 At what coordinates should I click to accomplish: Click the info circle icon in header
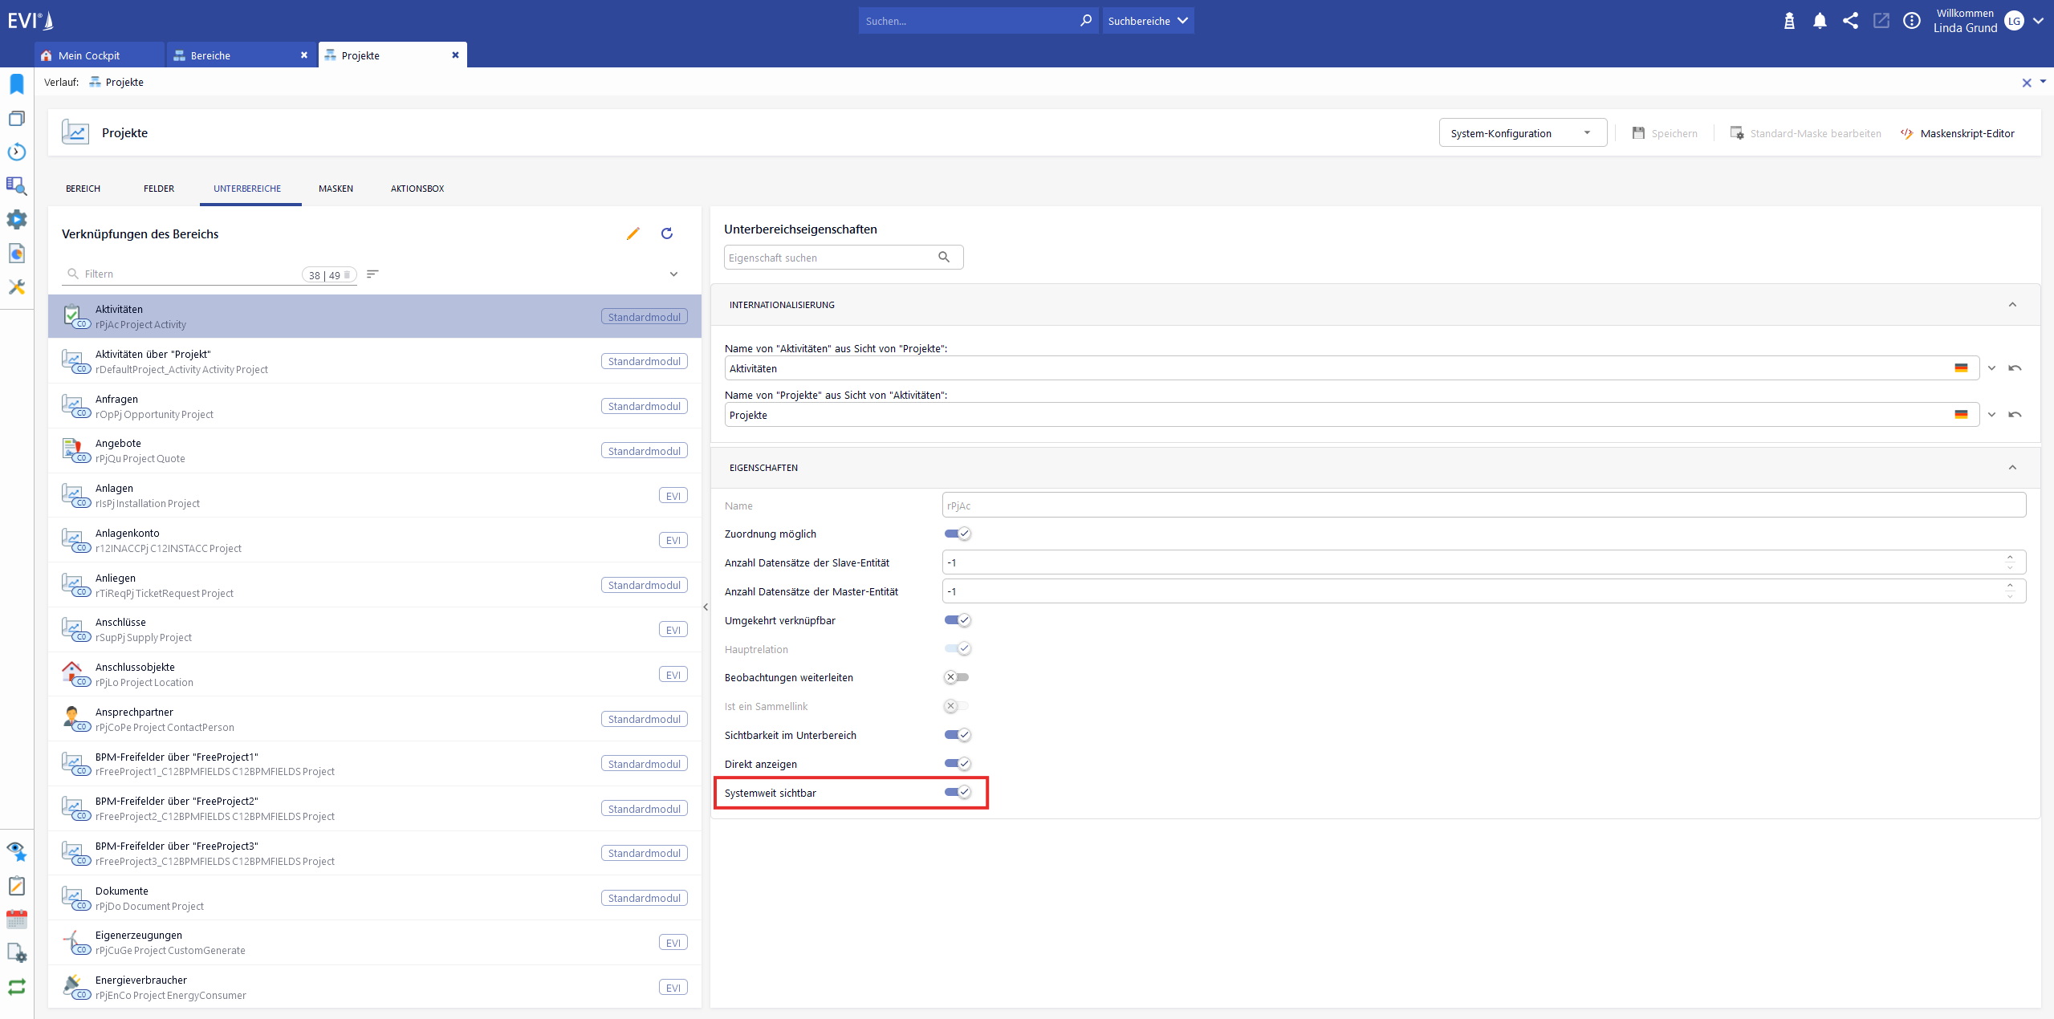1912,21
